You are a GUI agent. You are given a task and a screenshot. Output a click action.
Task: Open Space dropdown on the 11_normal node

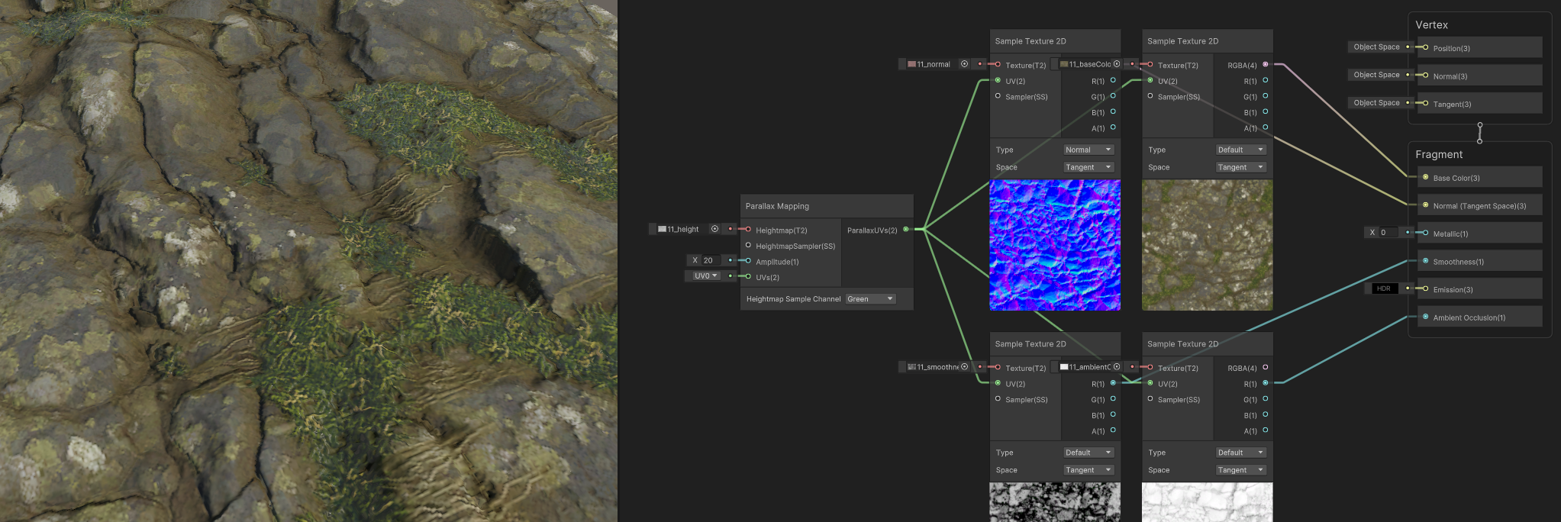click(1089, 167)
